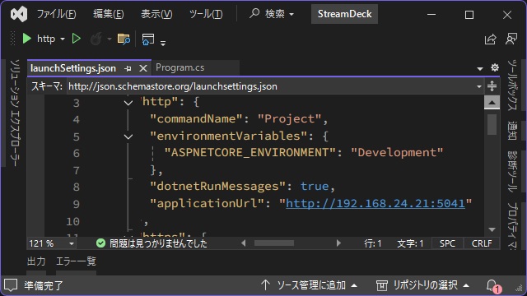The width and height of the screenshot is (527, 296).
Task: Open the toolbar overflow options arrow
Action: (163, 43)
